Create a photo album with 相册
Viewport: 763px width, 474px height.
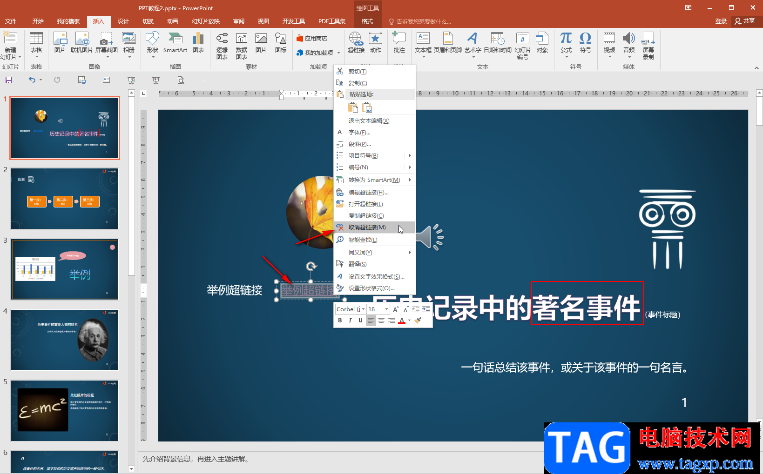coord(129,45)
